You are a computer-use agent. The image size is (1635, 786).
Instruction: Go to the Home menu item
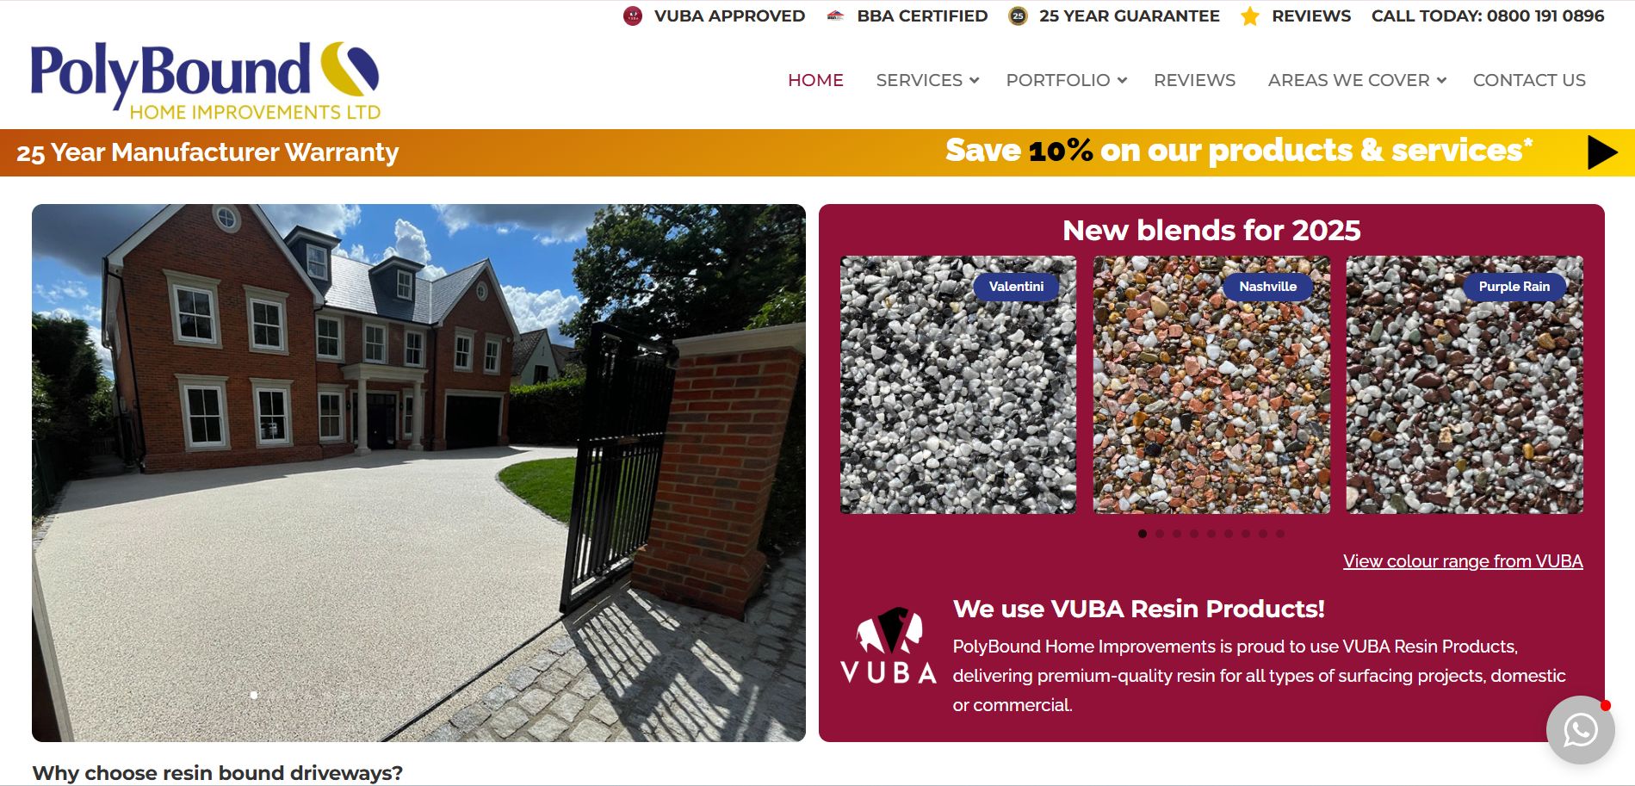point(815,80)
